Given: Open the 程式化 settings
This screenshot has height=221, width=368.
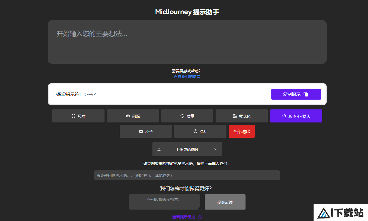Looking at the screenshot, I should point(242,116).
